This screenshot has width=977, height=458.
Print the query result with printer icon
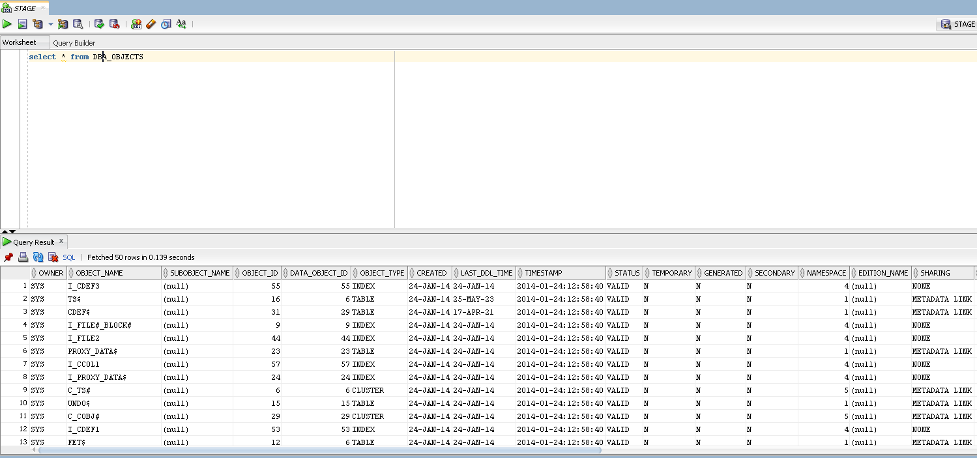point(23,257)
